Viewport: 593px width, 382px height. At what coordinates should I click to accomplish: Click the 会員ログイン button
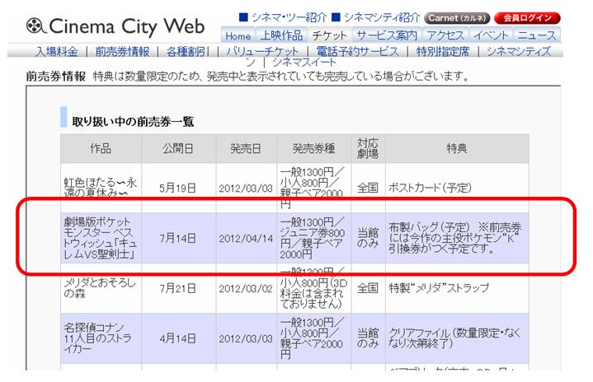[x=527, y=18]
